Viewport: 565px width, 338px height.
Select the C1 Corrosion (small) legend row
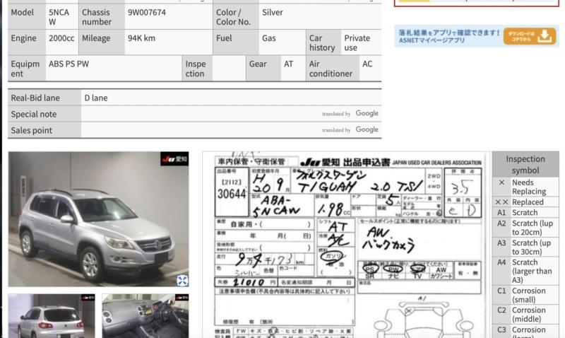[x=525, y=295]
